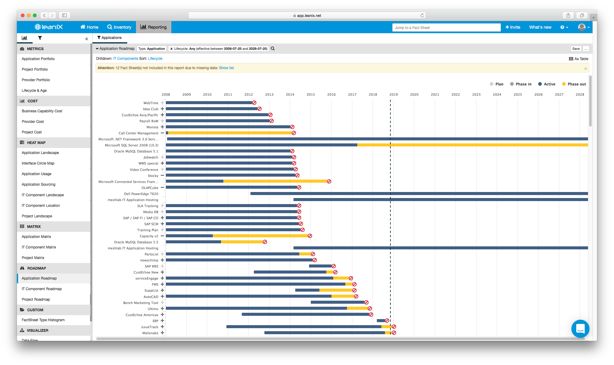
Task: Toggle the Active legend item
Action: coord(547,84)
